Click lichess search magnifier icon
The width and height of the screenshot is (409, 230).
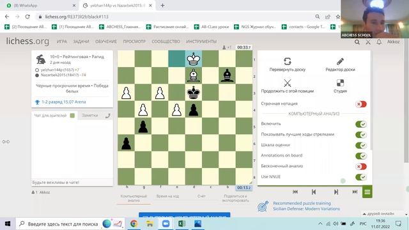coord(357,42)
